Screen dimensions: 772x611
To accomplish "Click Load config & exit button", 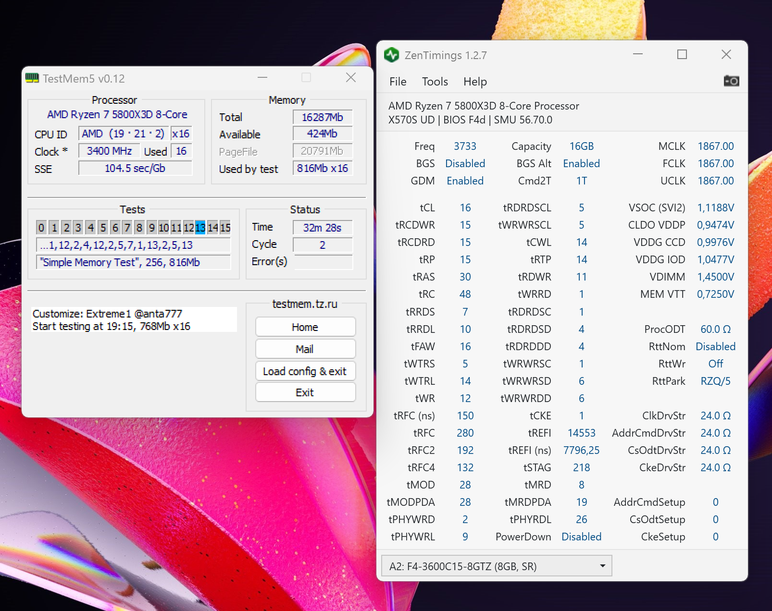I will (305, 371).
